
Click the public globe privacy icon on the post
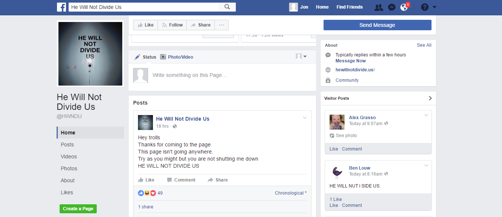tap(175, 126)
